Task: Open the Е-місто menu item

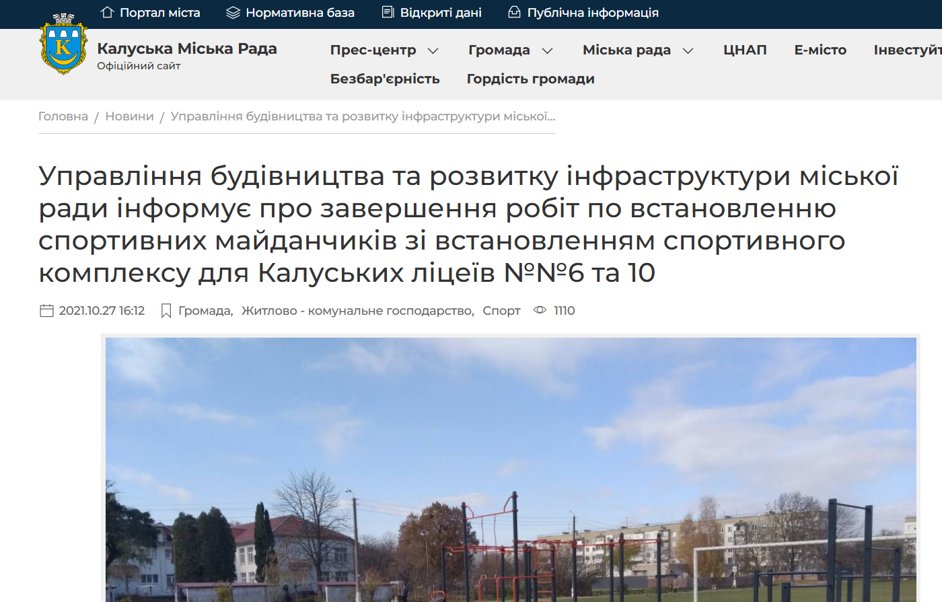Action: click(x=820, y=50)
